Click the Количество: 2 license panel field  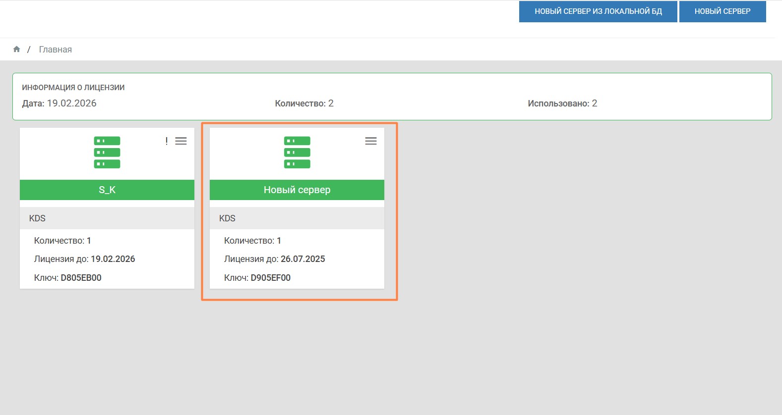tap(304, 104)
